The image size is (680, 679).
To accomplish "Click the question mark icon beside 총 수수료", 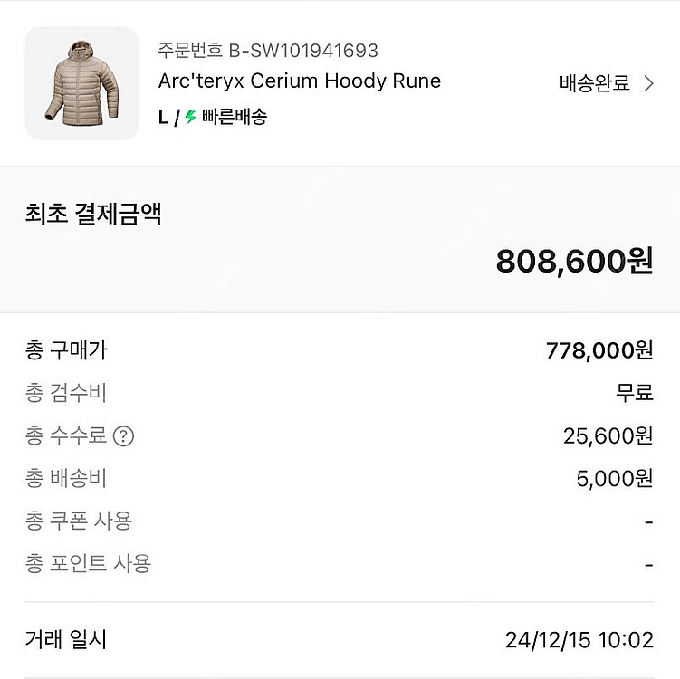I will point(124,436).
